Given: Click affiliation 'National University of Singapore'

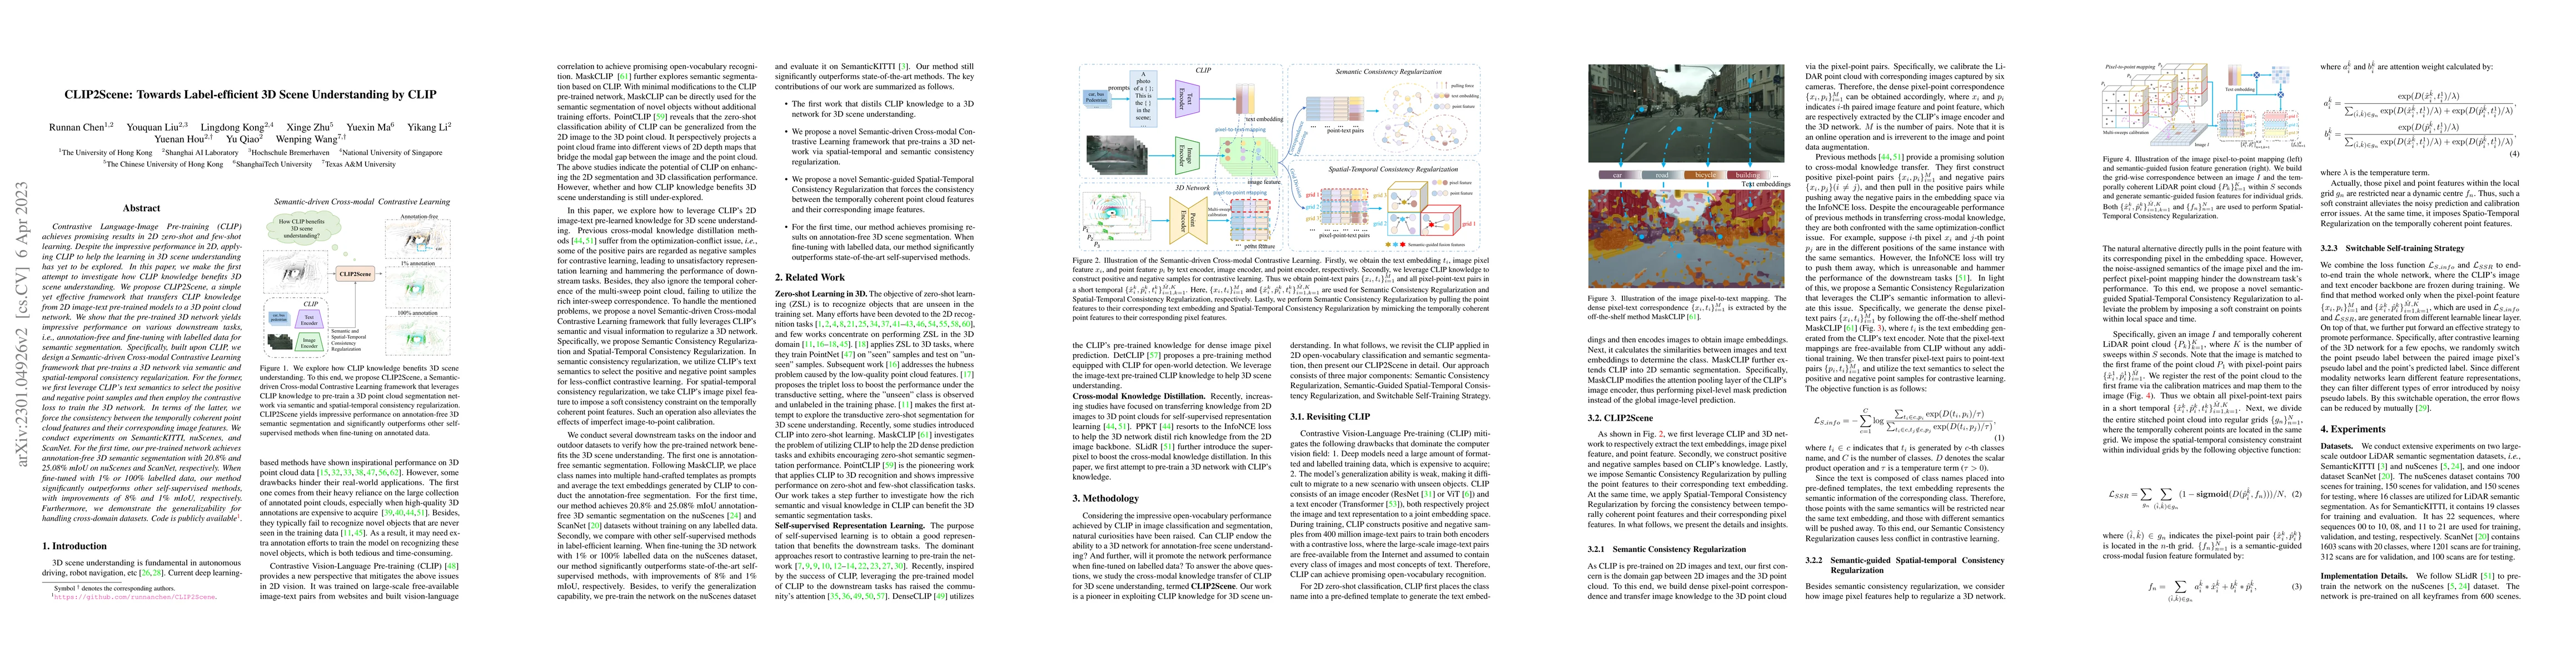Looking at the screenshot, I should click(392, 153).
